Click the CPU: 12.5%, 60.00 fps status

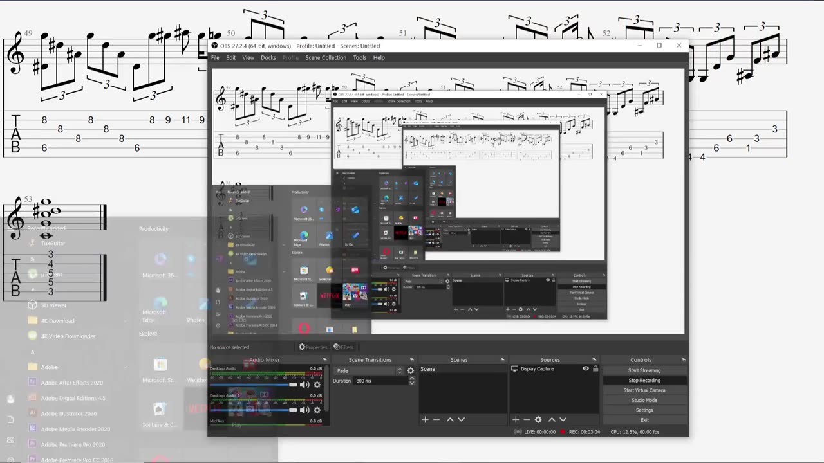(x=635, y=432)
